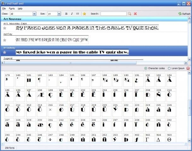Select character cell 209 Ñ
The height and width of the screenshot is (151, 192).
point(160,95)
